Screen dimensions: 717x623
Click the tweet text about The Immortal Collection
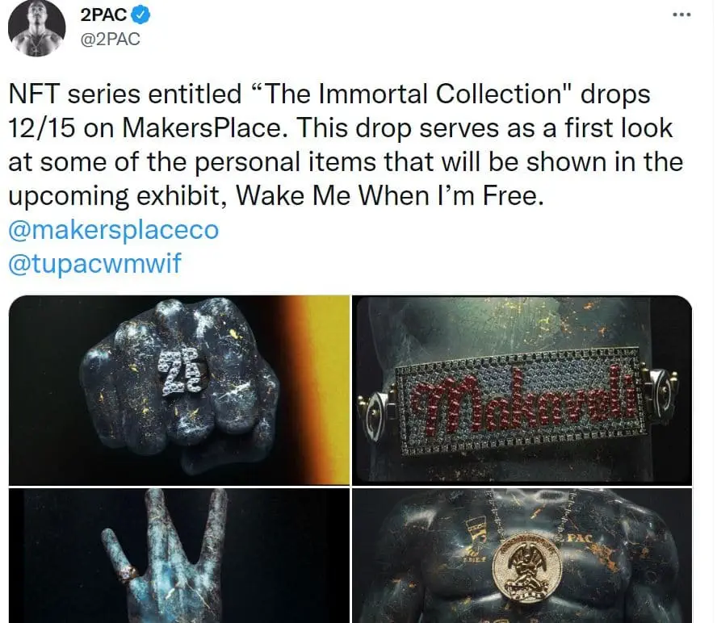(346, 144)
